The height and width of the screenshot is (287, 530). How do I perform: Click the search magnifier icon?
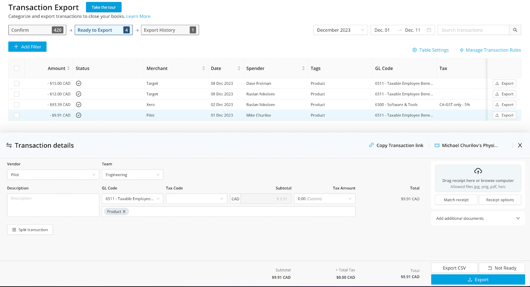(515, 30)
